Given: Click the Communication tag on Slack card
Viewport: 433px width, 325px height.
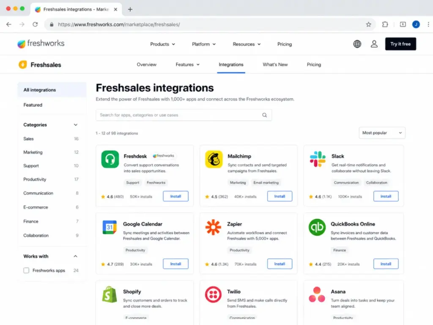Looking at the screenshot, I should pos(346,183).
